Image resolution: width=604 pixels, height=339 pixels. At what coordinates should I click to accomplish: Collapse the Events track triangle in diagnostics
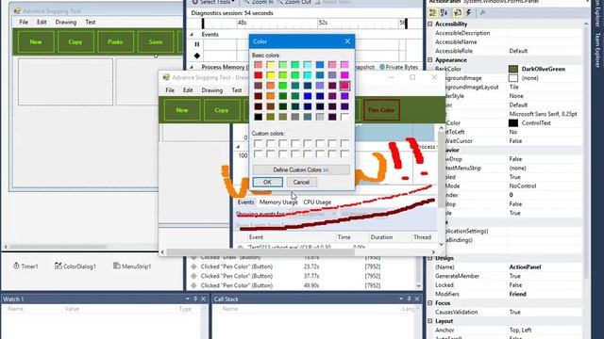(192, 35)
